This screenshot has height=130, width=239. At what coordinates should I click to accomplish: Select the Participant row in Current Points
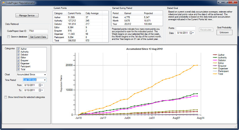coord(81,37)
